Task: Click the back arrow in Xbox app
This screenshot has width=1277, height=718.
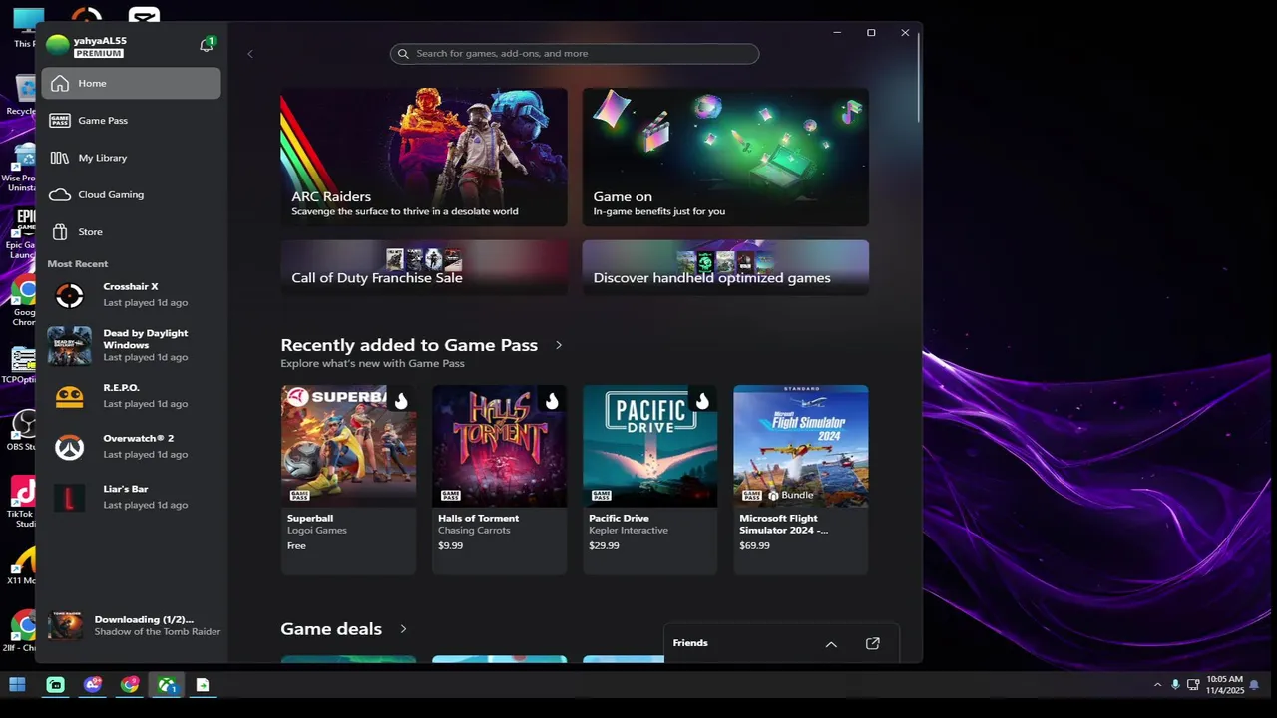Action: coord(250,54)
